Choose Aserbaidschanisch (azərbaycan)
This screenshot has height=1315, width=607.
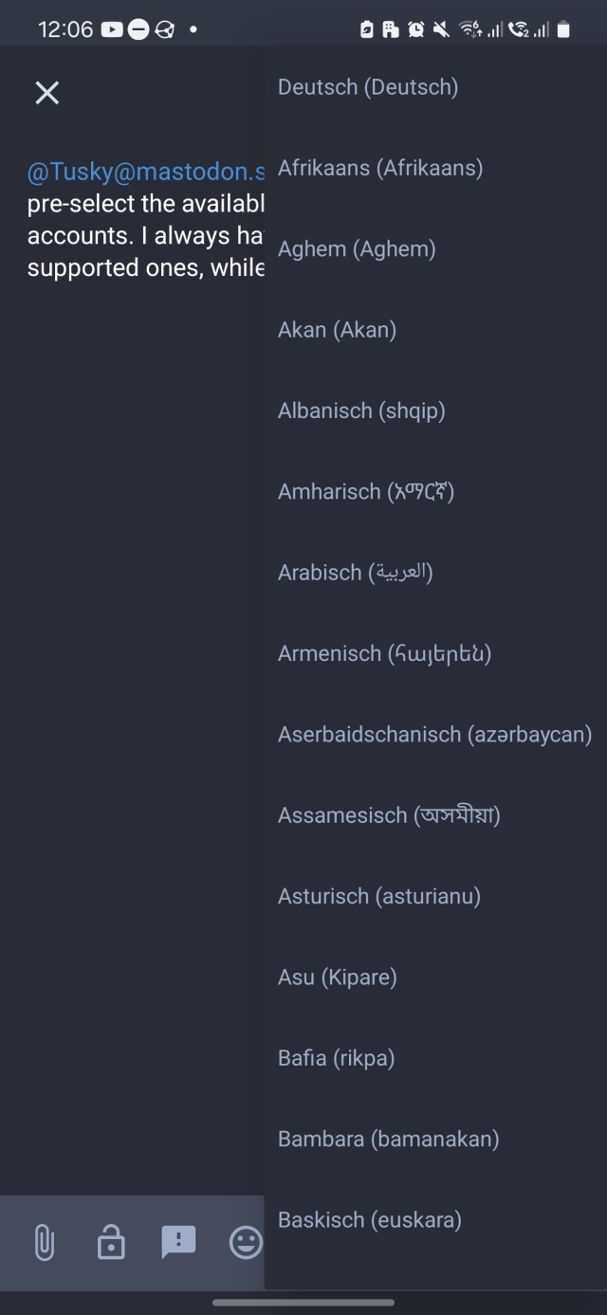[434, 735]
